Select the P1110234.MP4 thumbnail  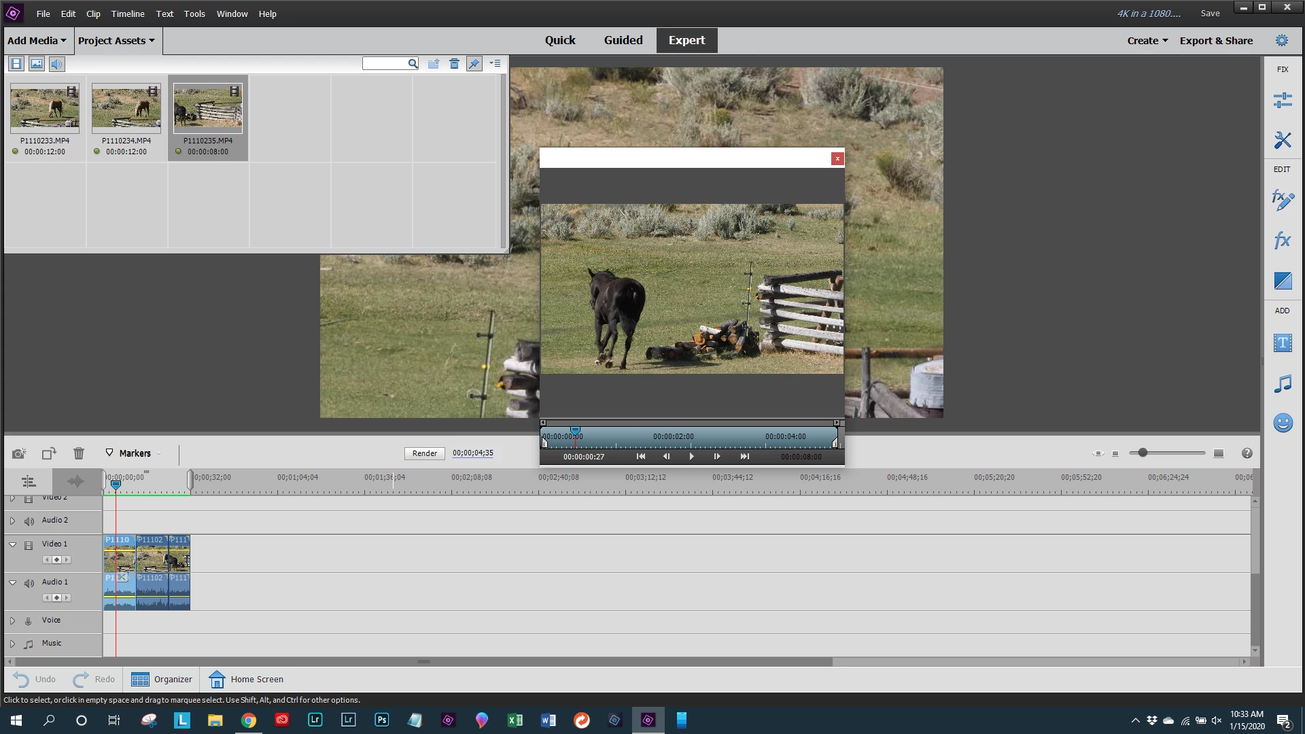[x=126, y=109]
